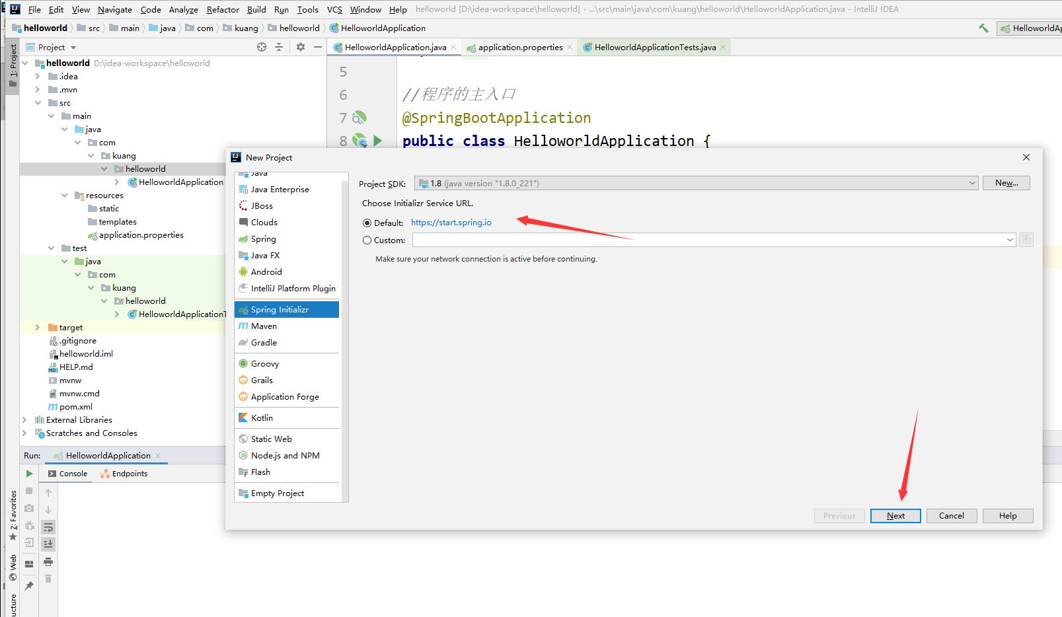Click the Run gutter arrow beside line 8
The image size is (1062, 617).
[377, 140]
